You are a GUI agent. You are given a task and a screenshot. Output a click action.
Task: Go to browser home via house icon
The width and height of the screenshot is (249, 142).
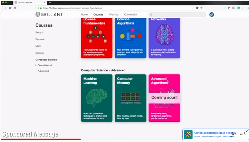[15, 8]
